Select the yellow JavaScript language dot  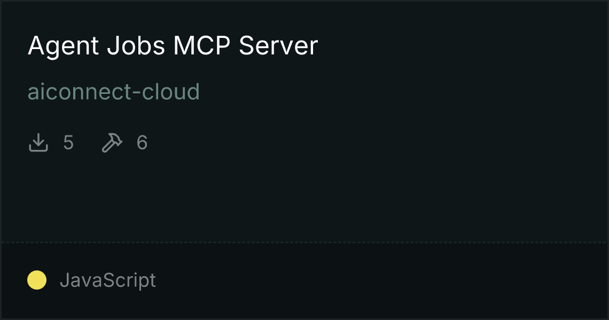[37, 280]
